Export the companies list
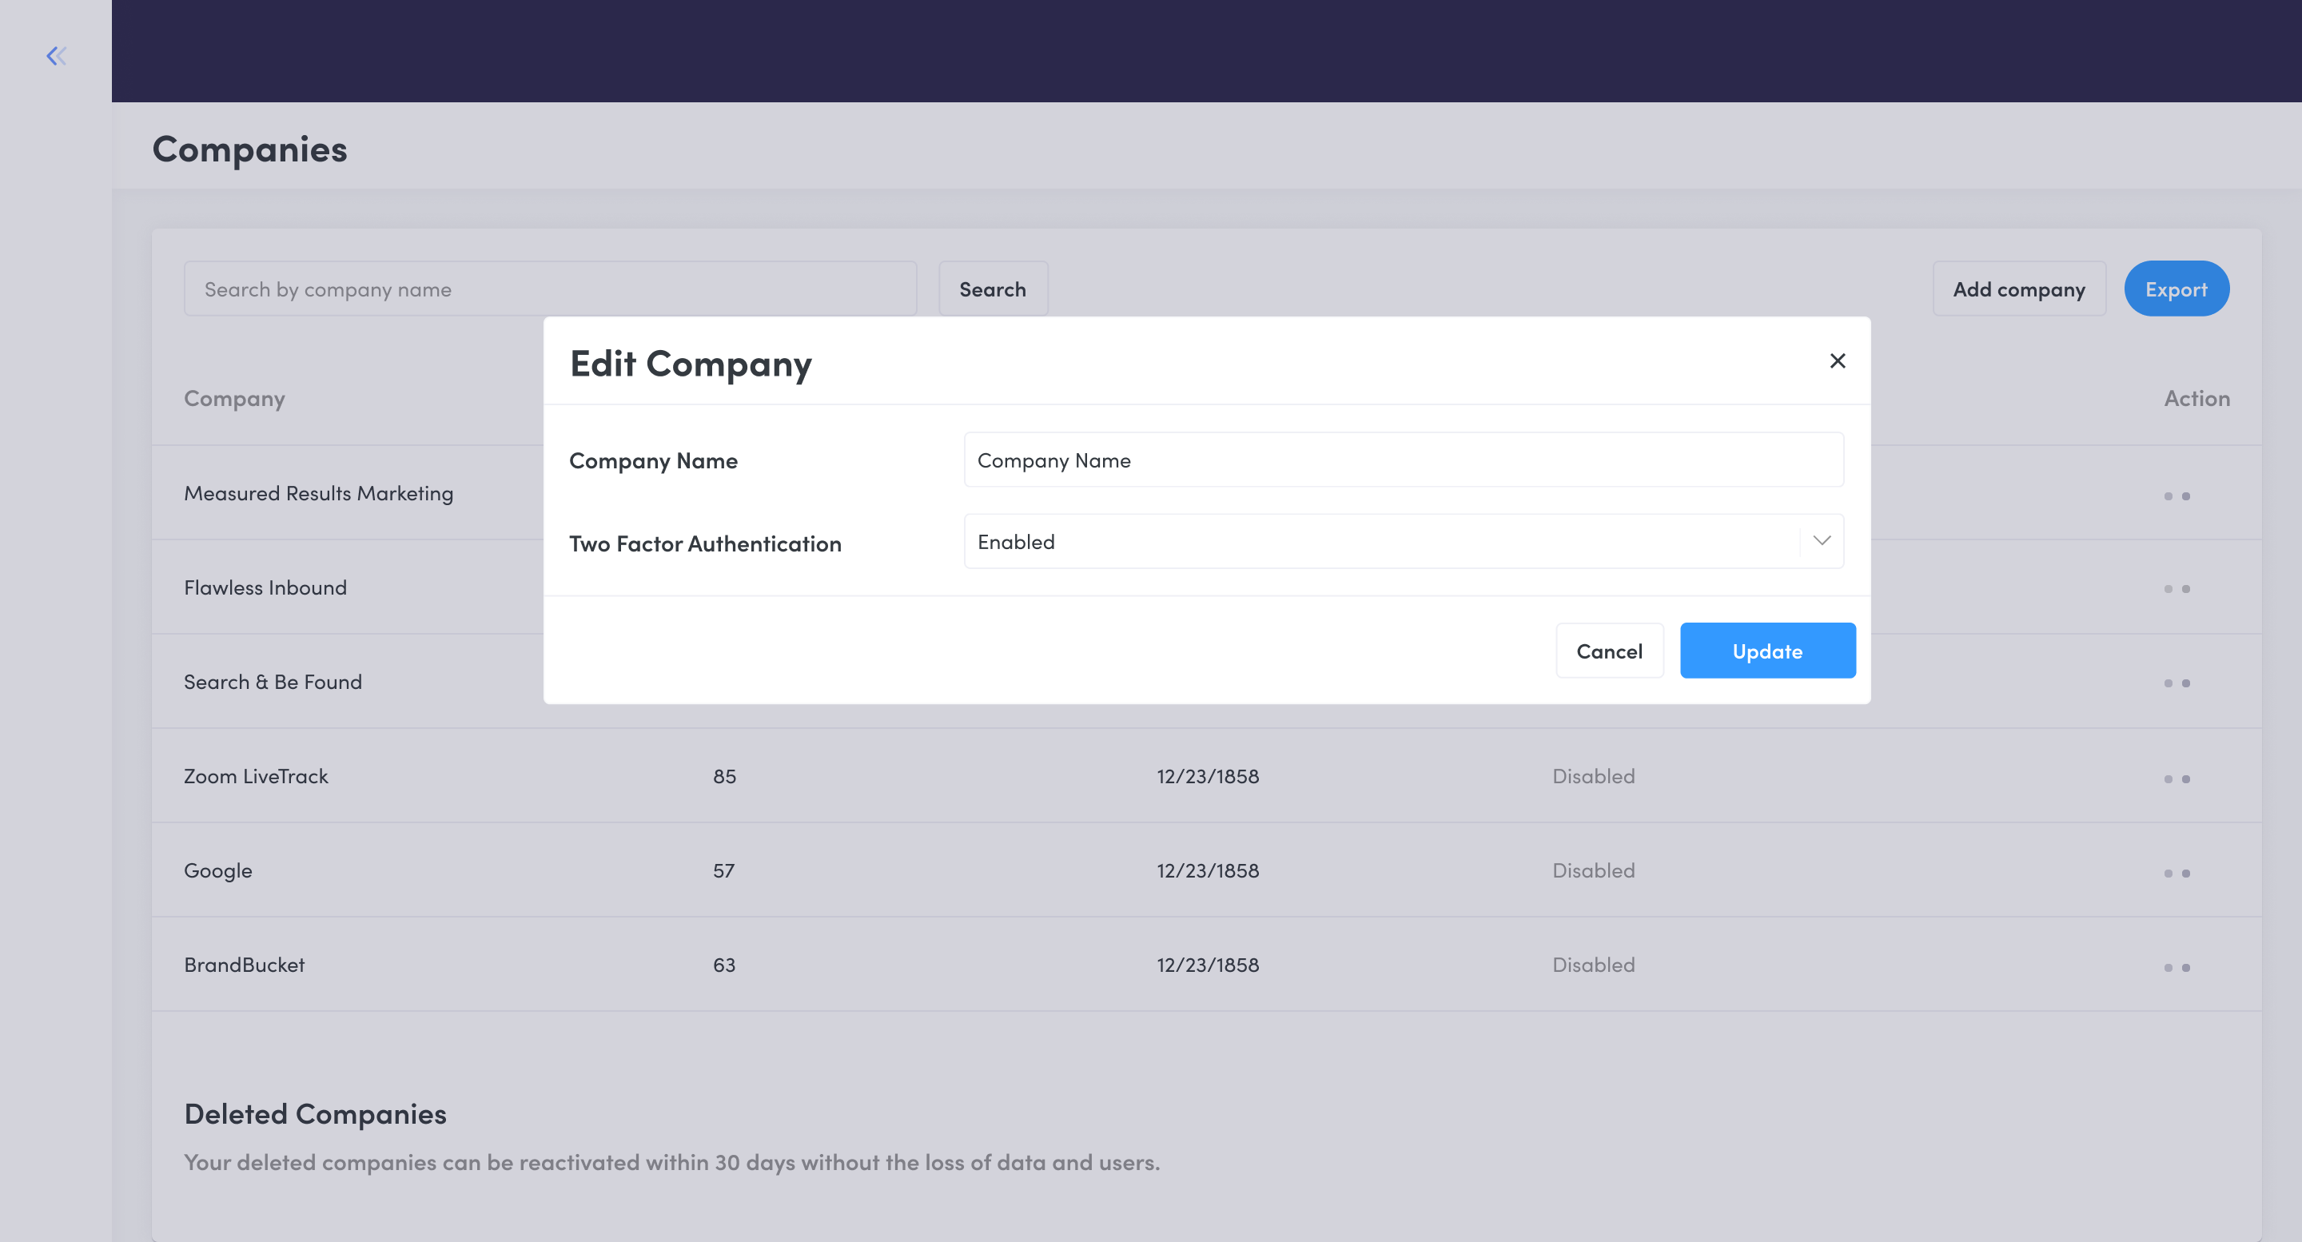The height and width of the screenshot is (1242, 2302). [x=2175, y=289]
